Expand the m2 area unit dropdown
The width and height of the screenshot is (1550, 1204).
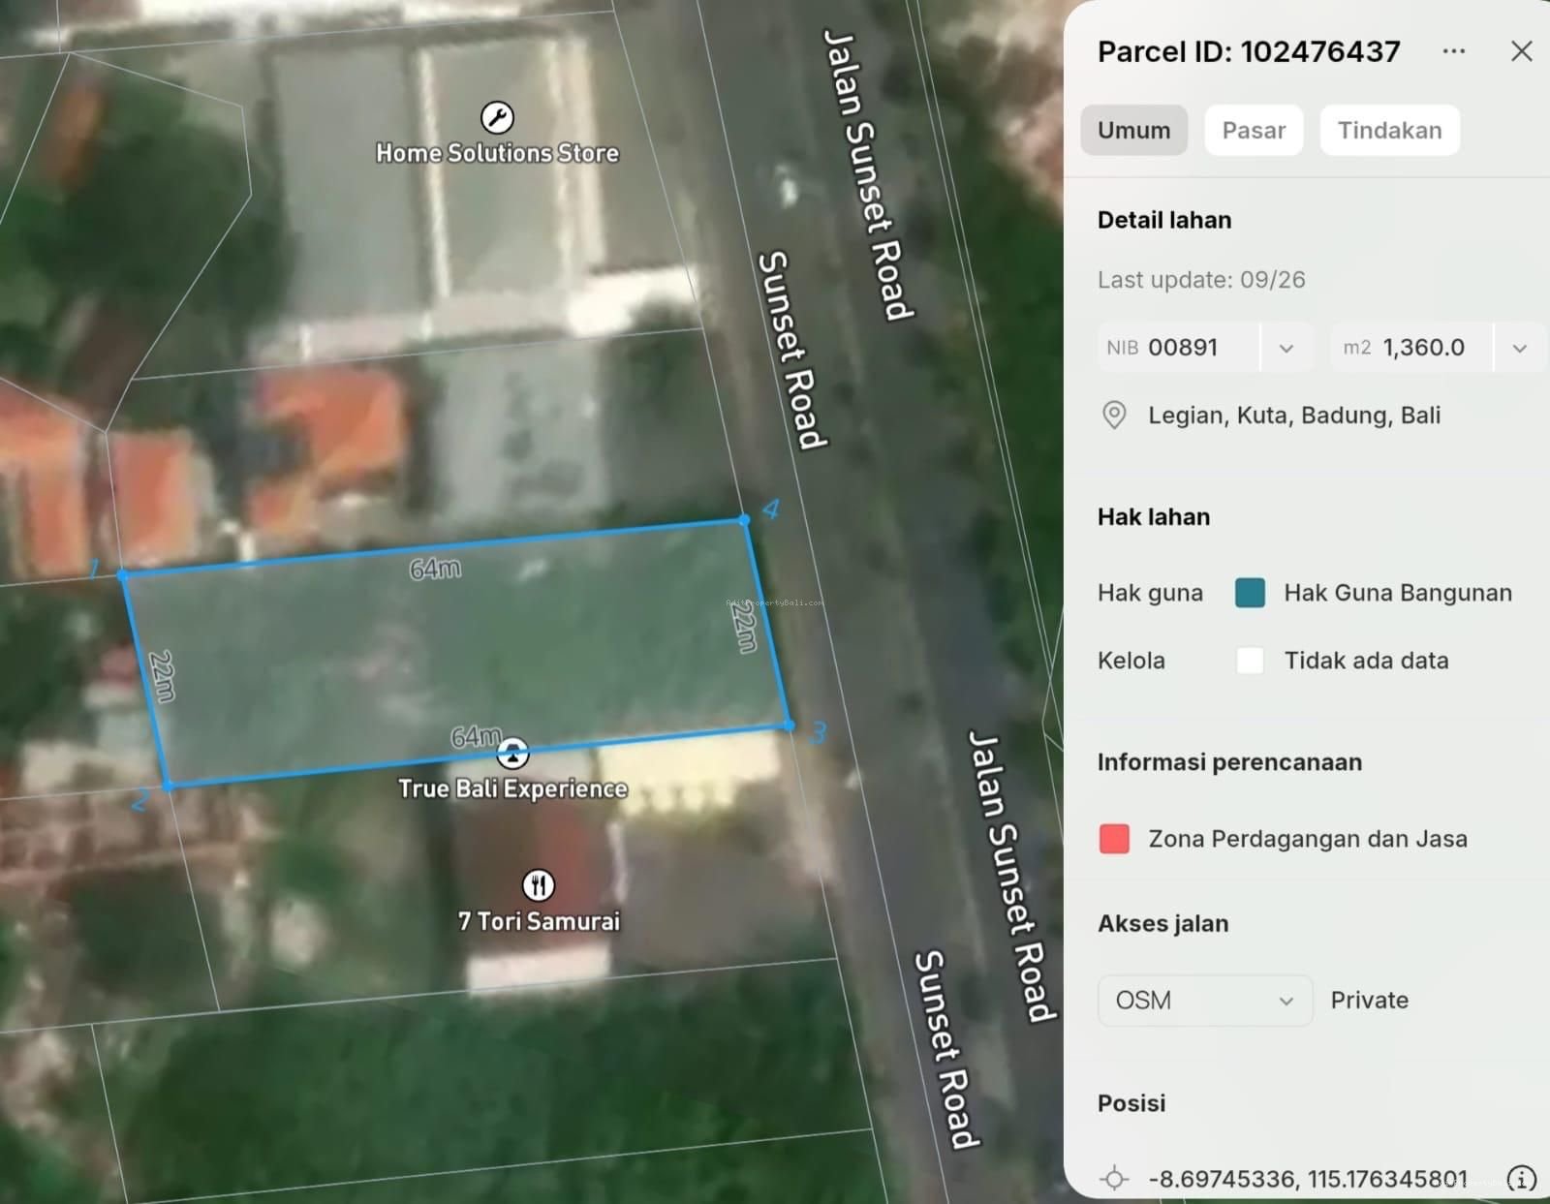coord(1519,348)
